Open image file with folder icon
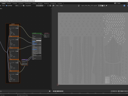Screen dimensions: 128x96 click(x=102, y=6)
